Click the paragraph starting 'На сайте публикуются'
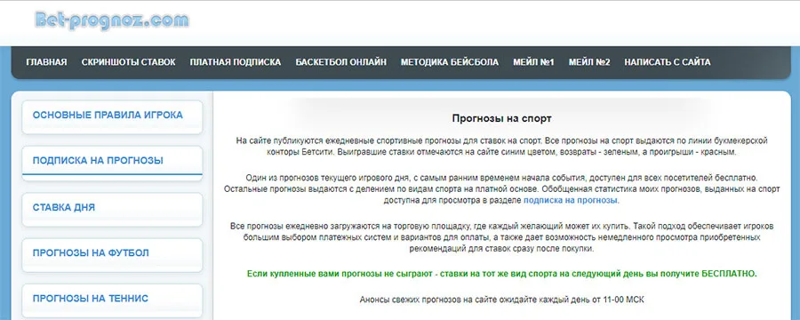The height and width of the screenshot is (320, 800). (501, 146)
